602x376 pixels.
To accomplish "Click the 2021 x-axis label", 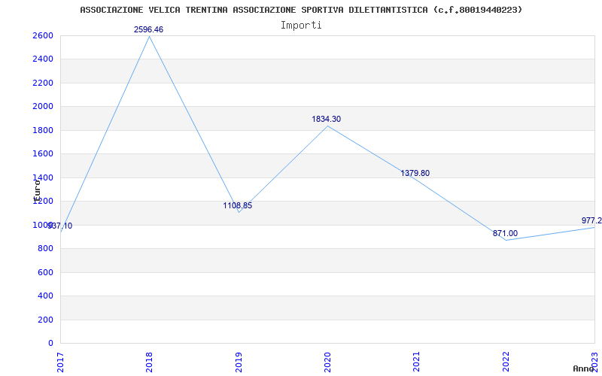I will point(416,362).
